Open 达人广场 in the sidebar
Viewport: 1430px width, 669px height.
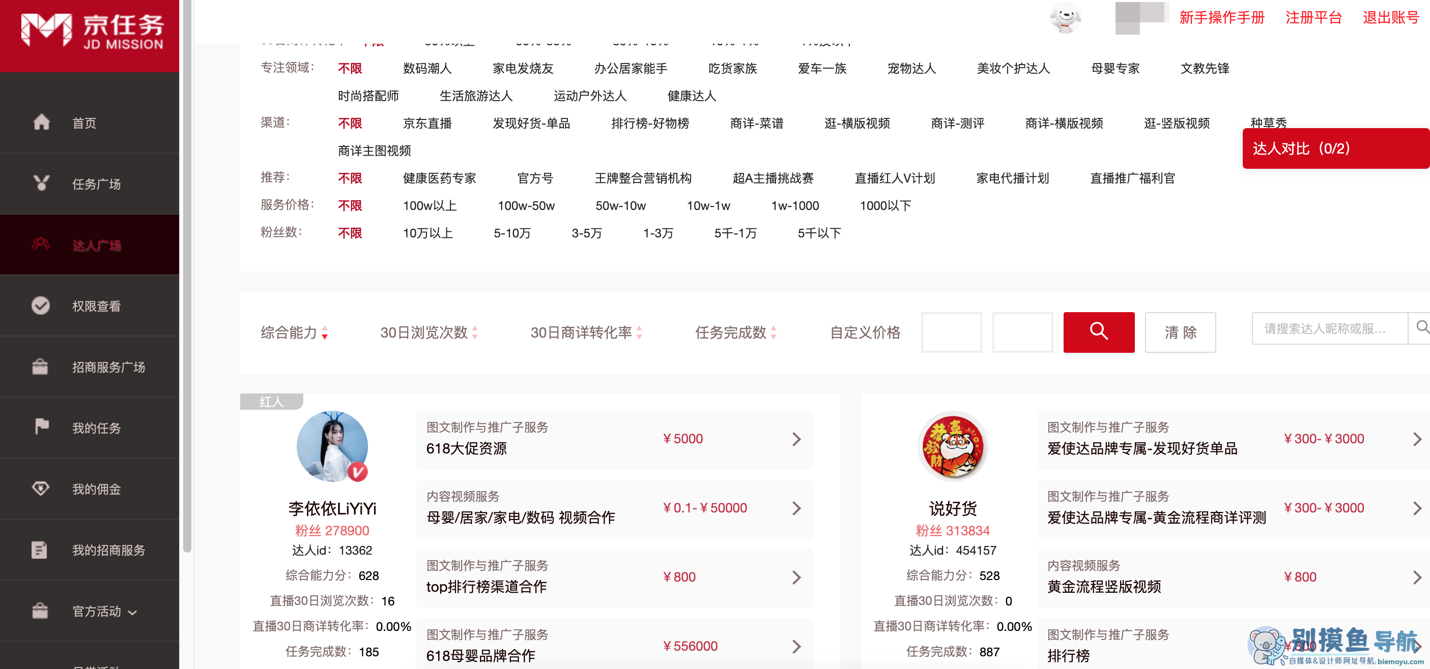click(x=96, y=245)
